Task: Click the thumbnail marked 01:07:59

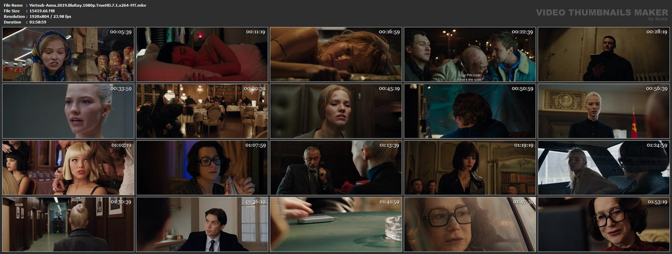Action: coord(202,168)
